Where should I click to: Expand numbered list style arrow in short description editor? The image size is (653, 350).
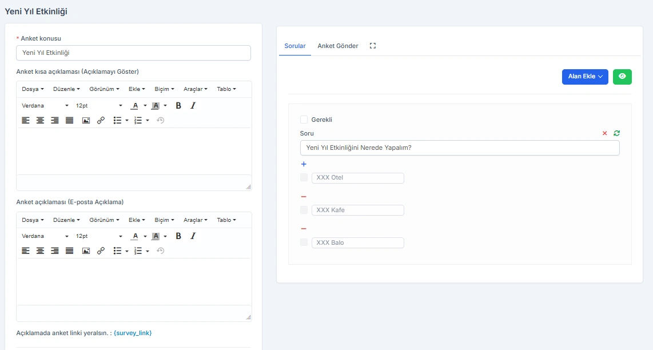point(148,121)
